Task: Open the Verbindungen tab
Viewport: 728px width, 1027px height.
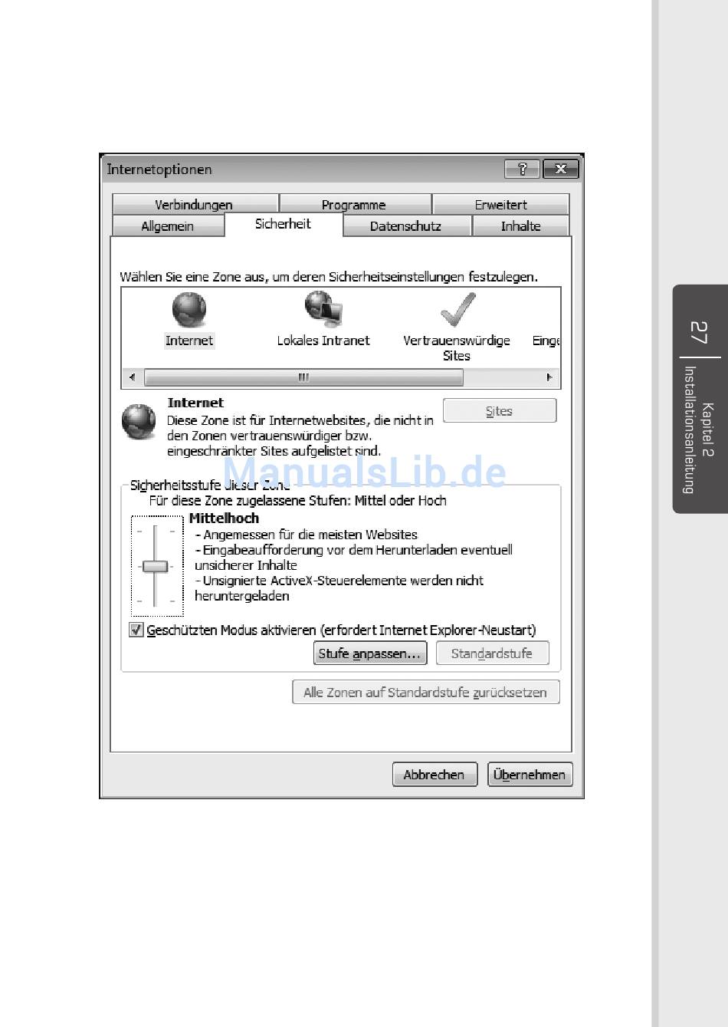Action: click(x=195, y=204)
